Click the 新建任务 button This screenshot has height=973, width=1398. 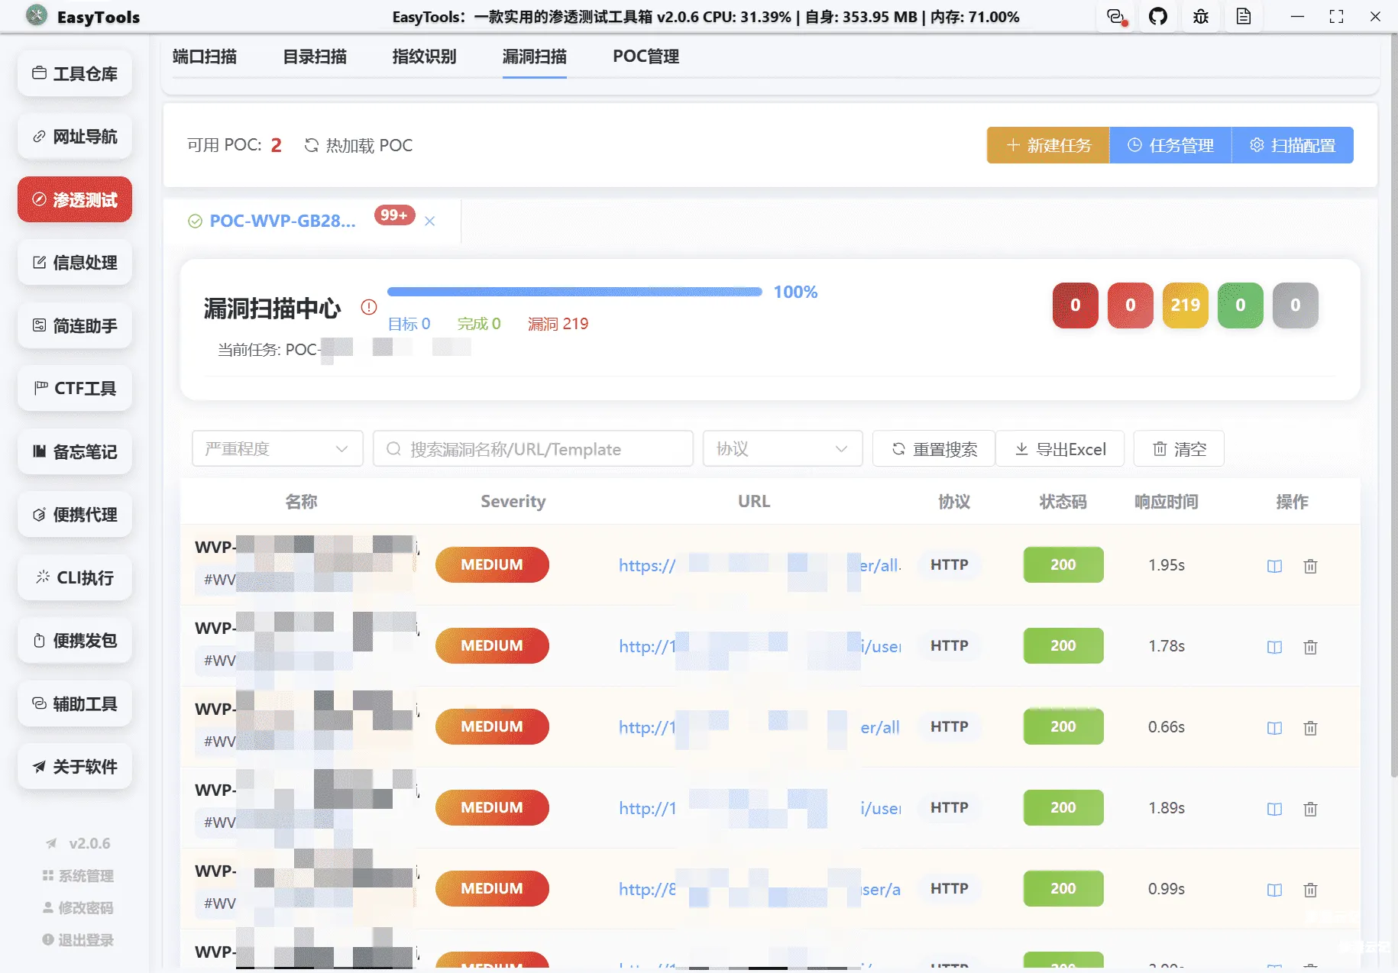[1047, 144]
